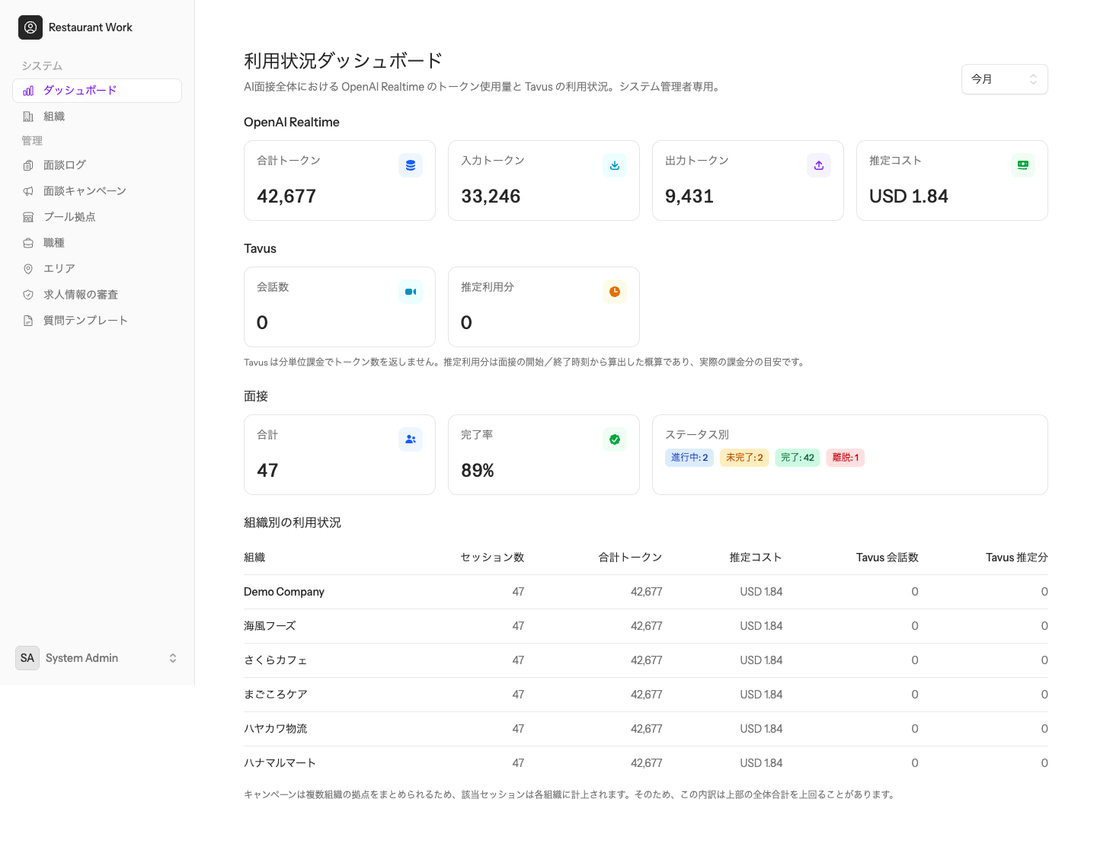Select 職種 in the sidebar
This screenshot has height=850, width=1097.
pyautogui.click(x=97, y=243)
